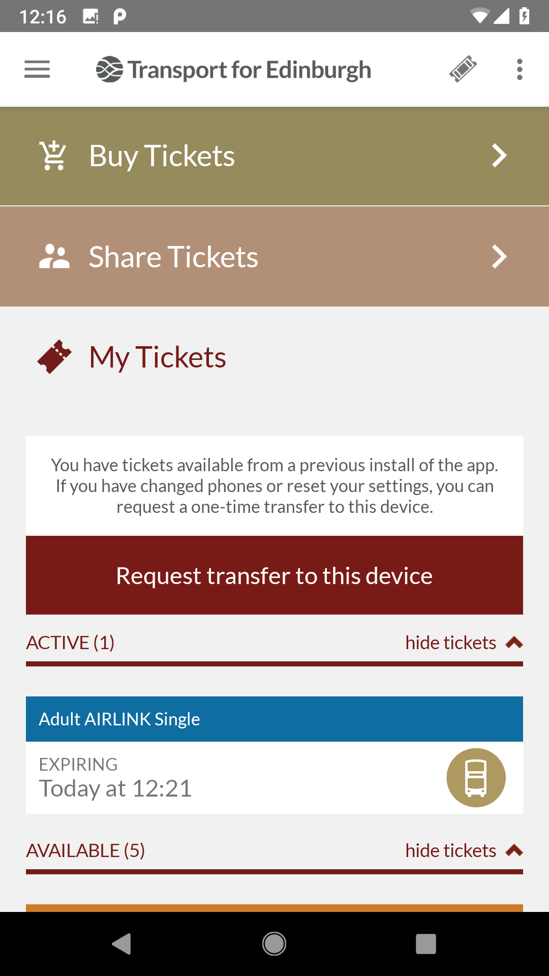
Task: Open the Share Tickets chevron arrow
Action: coord(499,257)
